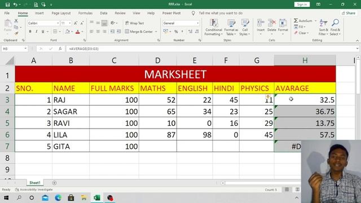The height and width of the screenshot is (203, 361).
Task: Click the Share button
Action: pos(349,13)
